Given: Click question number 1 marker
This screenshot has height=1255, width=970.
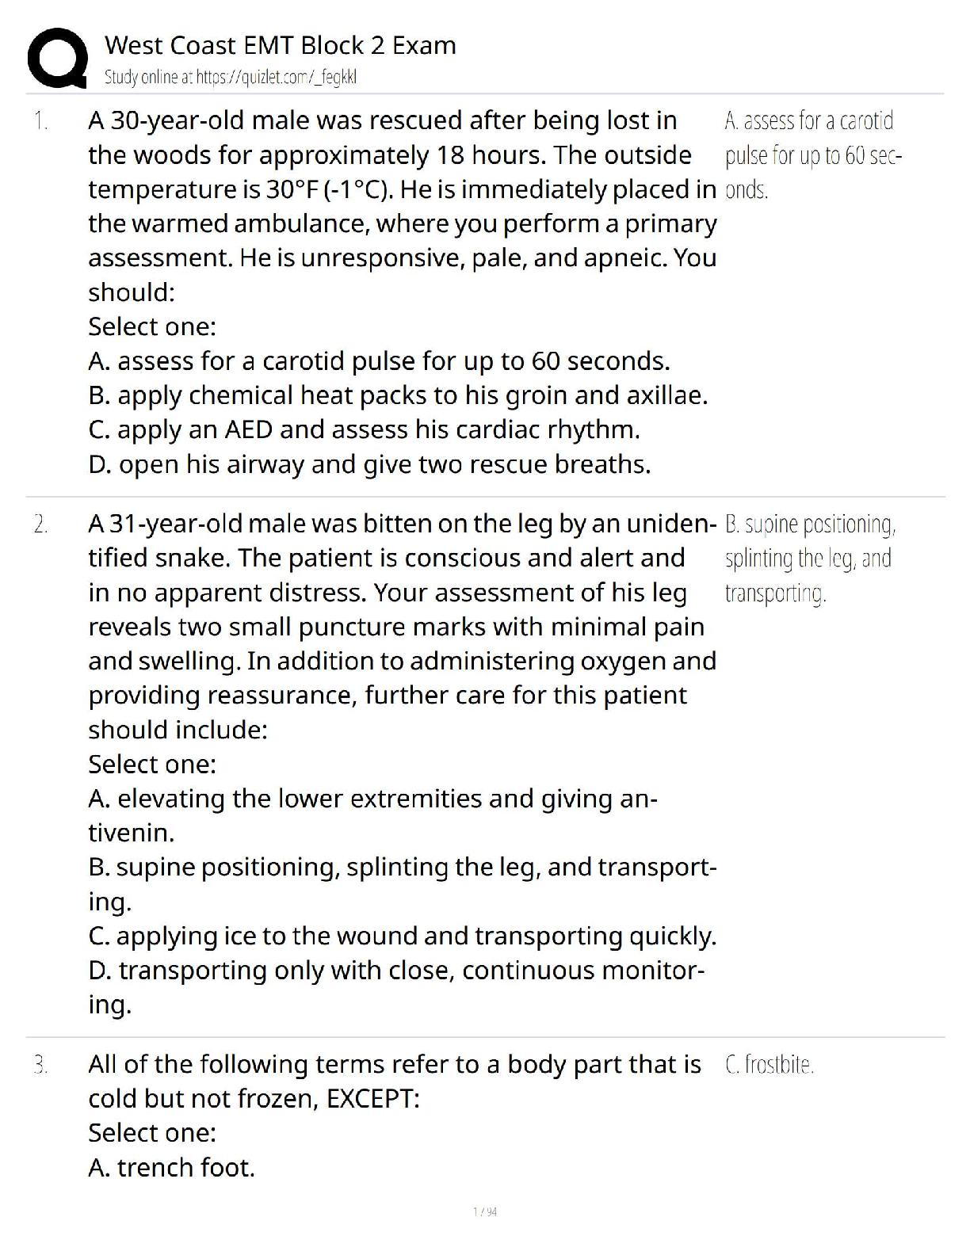Looking at the screenshot, I should (40, 121).
